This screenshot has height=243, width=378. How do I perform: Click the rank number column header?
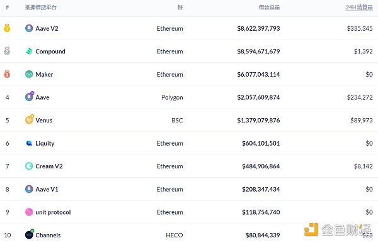tap(7, 8)
